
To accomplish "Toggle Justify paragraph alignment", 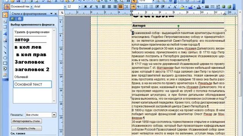I will click(120, 7).
